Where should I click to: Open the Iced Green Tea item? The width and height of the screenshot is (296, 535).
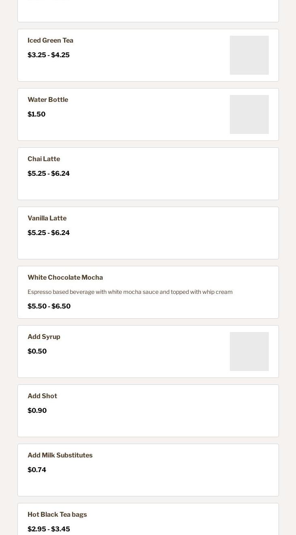coord(50,41)
